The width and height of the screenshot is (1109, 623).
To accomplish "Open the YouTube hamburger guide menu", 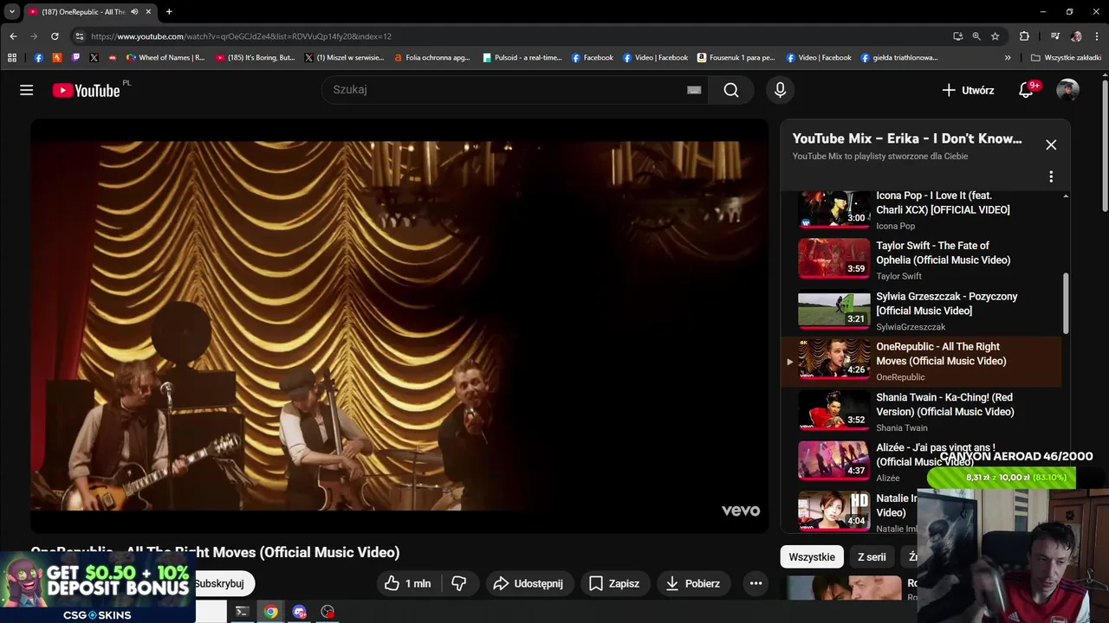I will point(27,90).
